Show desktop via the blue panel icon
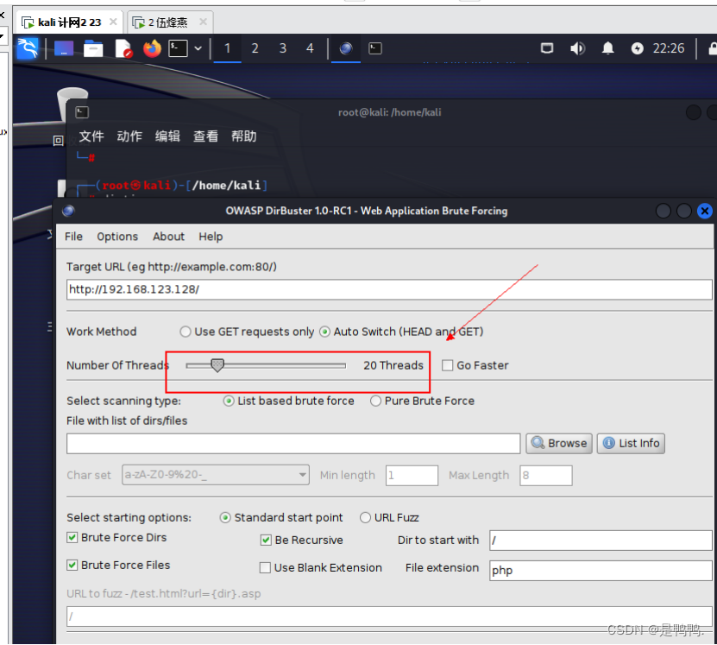 (x=64, y=48)
